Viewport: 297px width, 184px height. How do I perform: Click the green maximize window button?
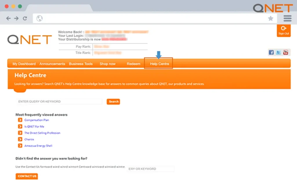[x=20, y=6]
